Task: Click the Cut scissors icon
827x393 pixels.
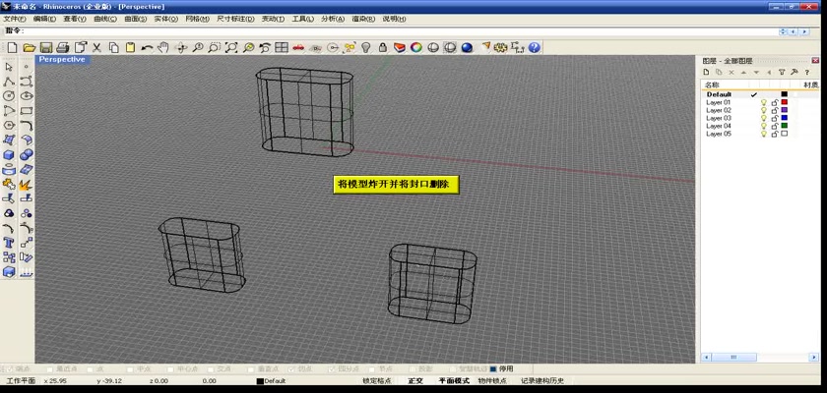Action: pos(96,47)
